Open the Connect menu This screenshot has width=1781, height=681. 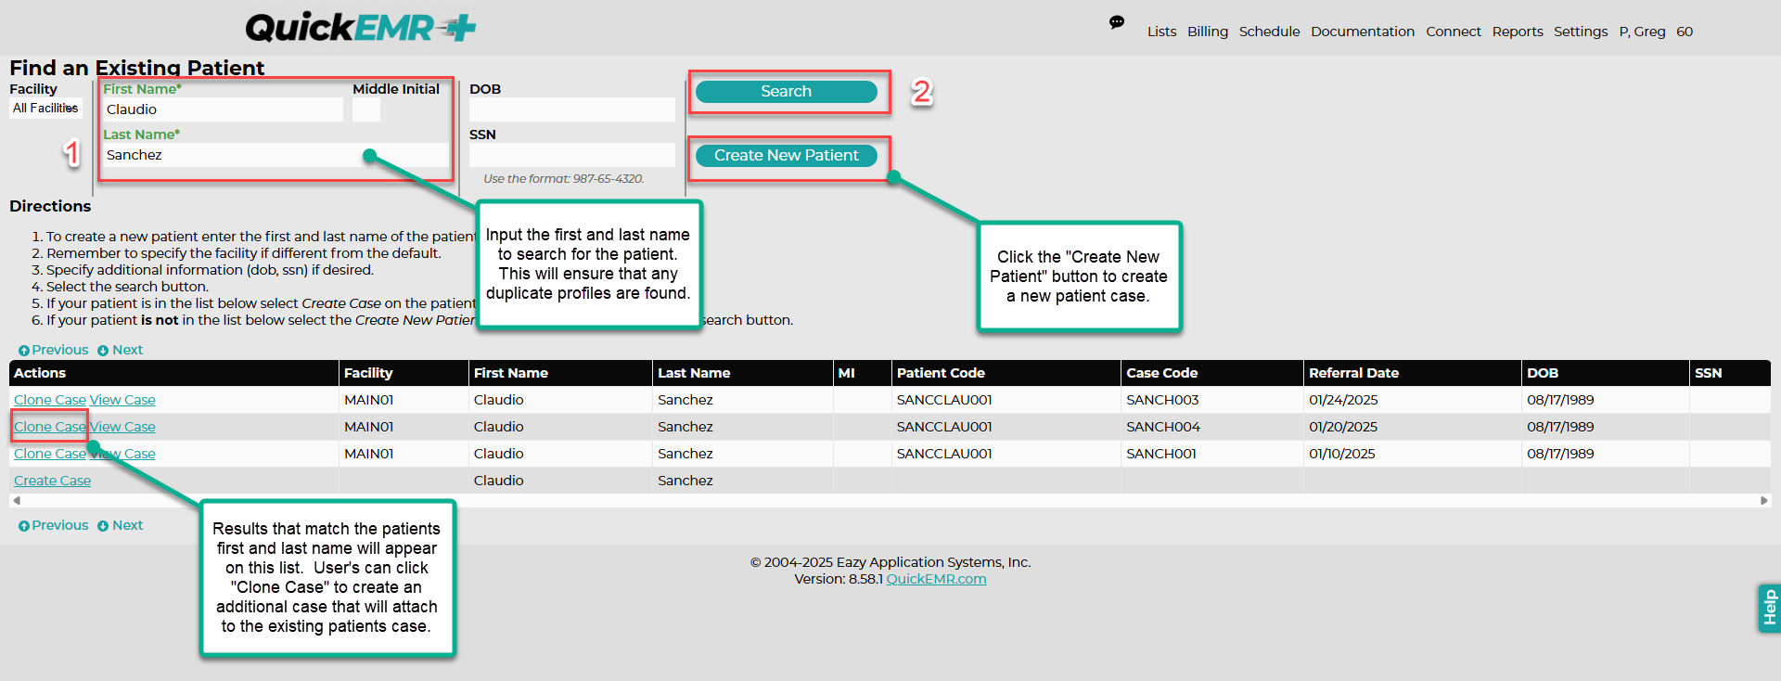tap(1454, 32)
